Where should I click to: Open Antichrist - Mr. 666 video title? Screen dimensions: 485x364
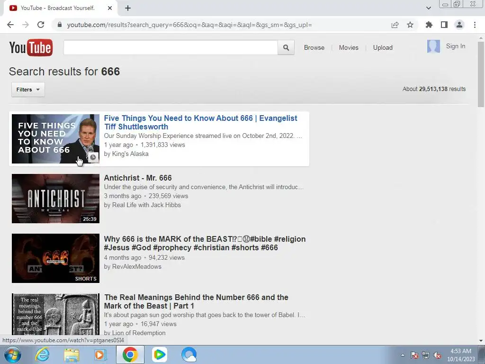tap(138, 178)
